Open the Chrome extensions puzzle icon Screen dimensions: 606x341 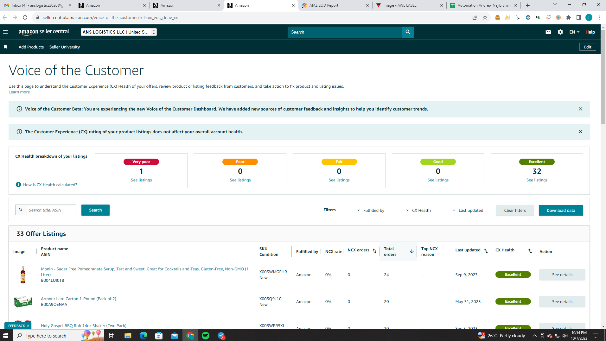(569, 17)
